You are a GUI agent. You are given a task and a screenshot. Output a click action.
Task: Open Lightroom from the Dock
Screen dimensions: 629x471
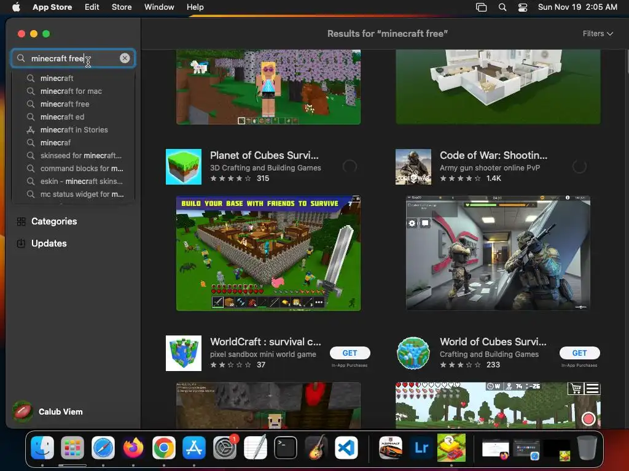tap(421, 447)
